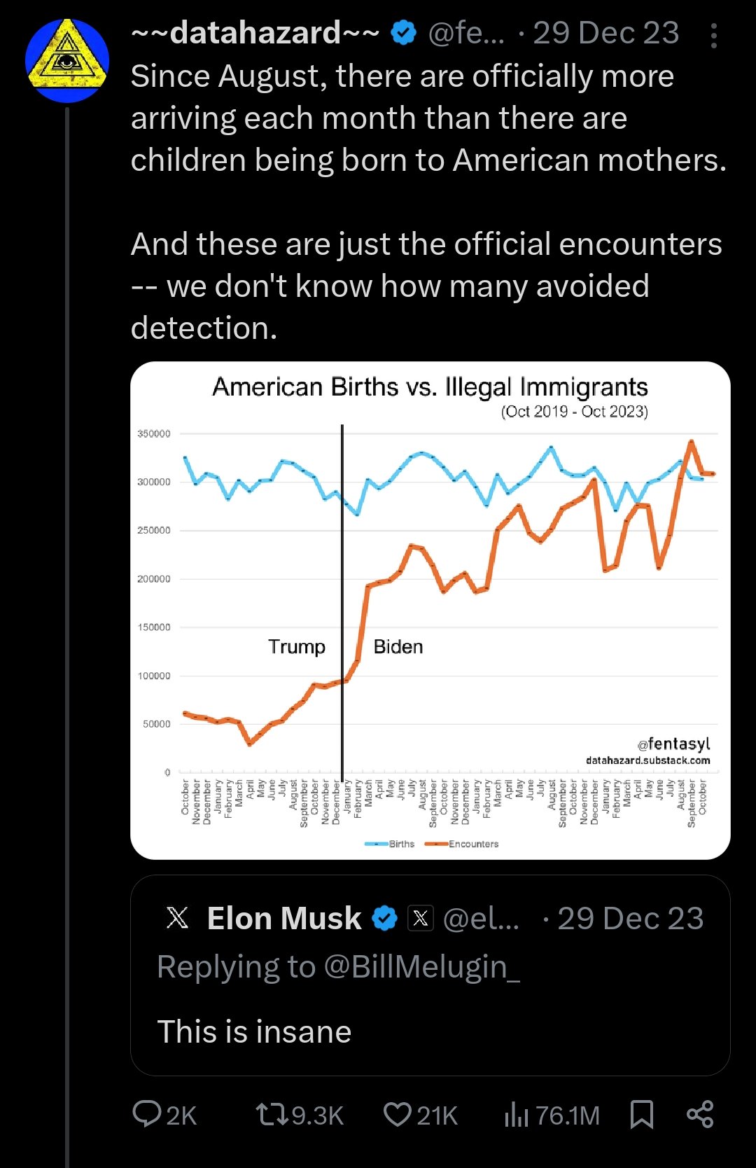Tap the ~~datahazard~~ display name
756x1168 pixels.
255,33
